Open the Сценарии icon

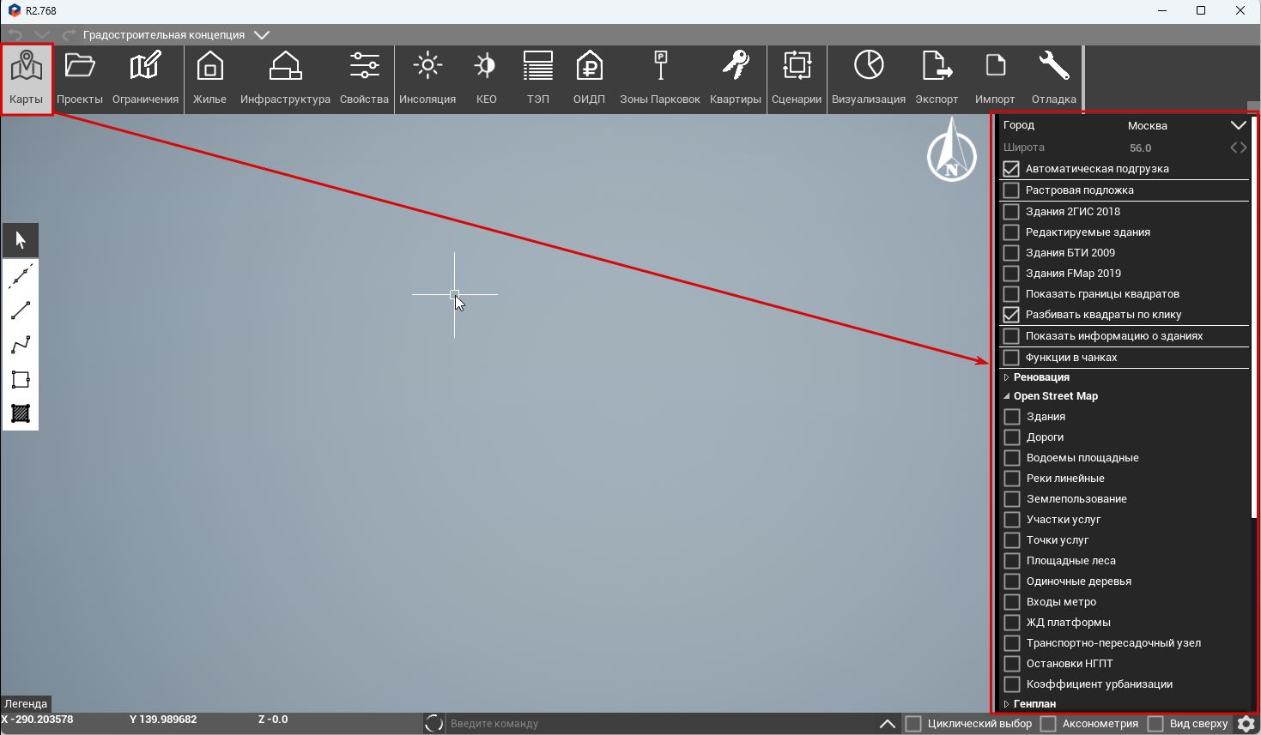click(x=797, y=66)
